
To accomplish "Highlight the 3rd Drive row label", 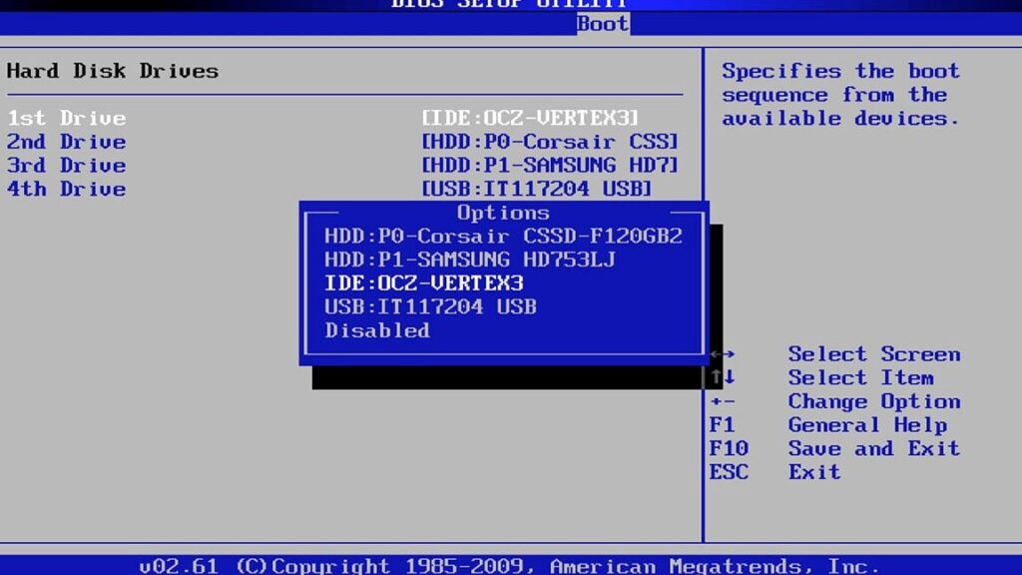I will pyautogui.click(x=67, y=166).
